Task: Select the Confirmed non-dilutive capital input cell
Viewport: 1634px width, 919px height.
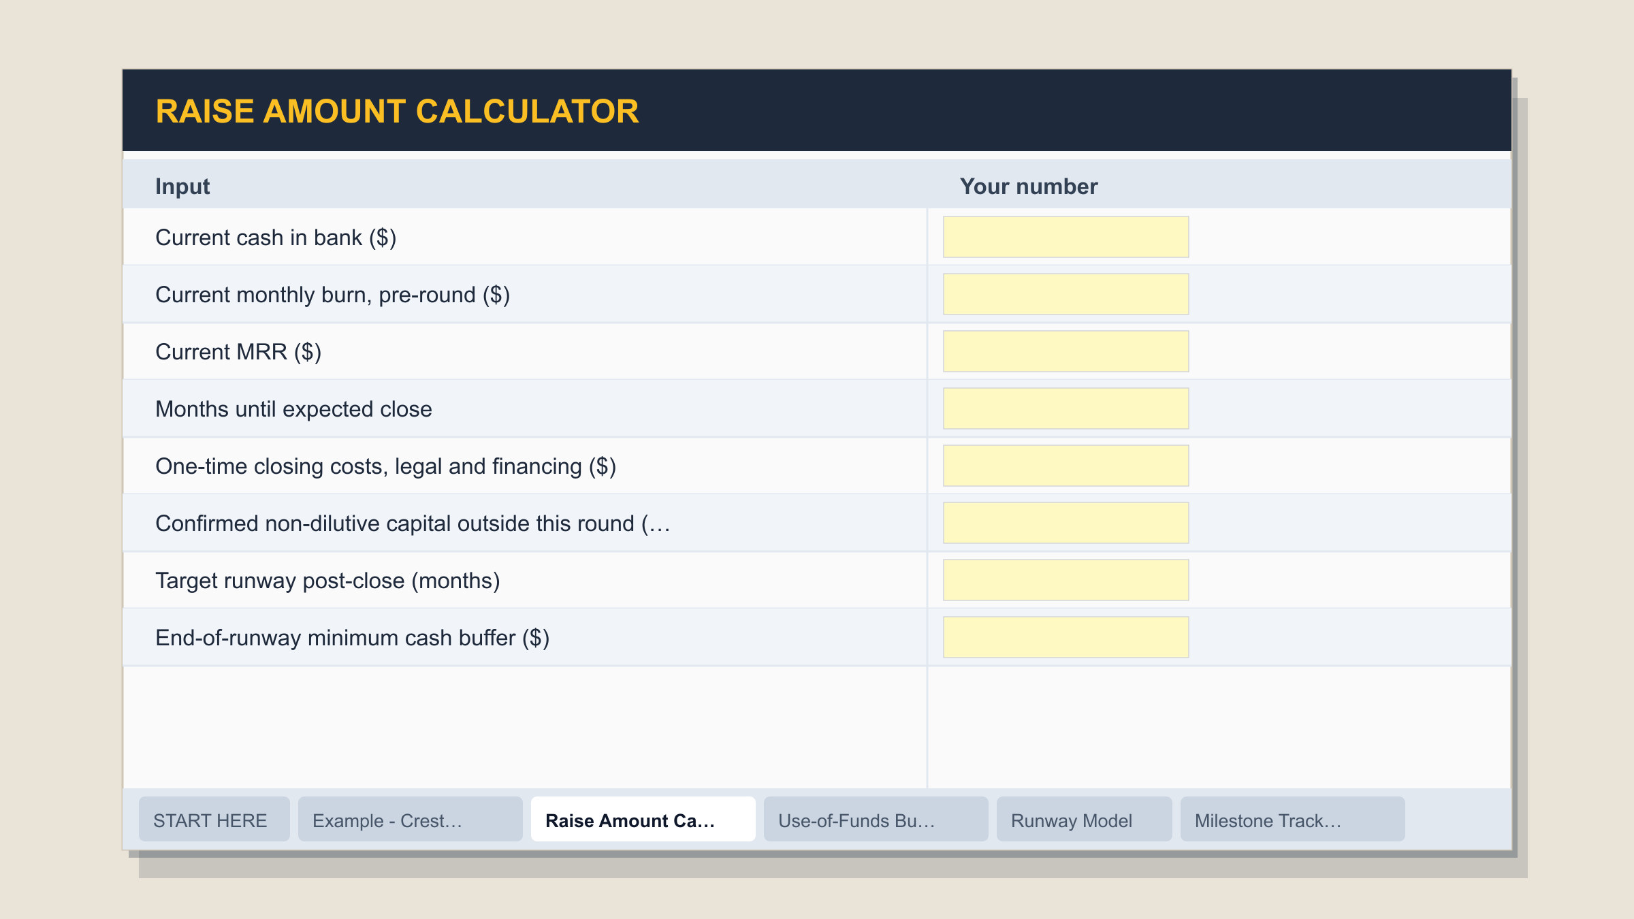Action: (x=1066, y=523)
